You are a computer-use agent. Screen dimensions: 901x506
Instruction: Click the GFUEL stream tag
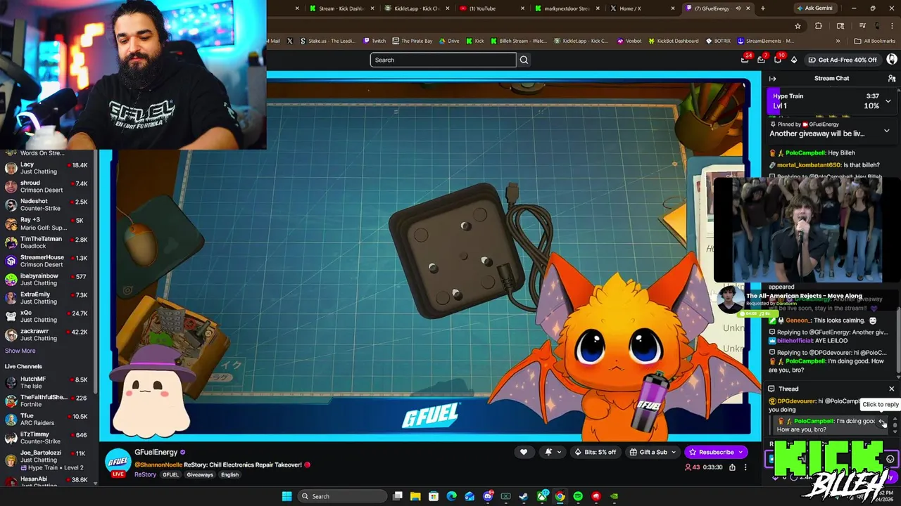(170, 475)
